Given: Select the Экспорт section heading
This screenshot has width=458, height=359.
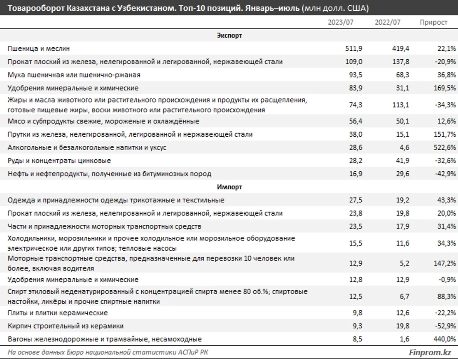Looking at the screenshot, I should pyautogui.click(x=229, y=35).
